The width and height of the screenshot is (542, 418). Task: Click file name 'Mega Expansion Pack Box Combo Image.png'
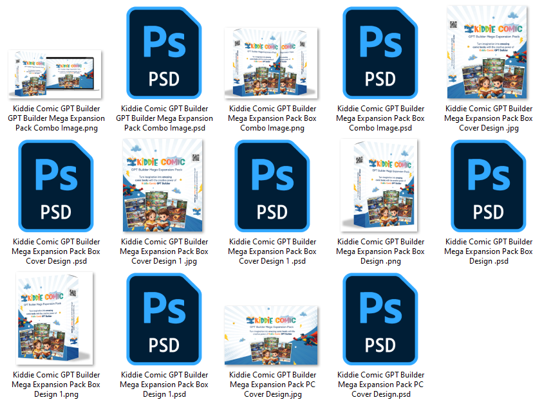[x=272, y=118]
